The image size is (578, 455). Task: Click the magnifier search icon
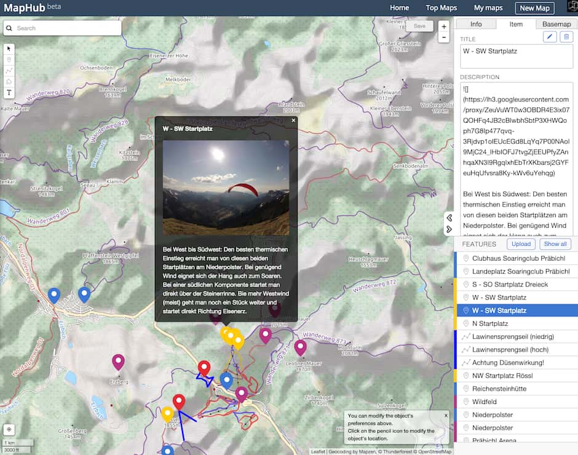tap(9, 28)
